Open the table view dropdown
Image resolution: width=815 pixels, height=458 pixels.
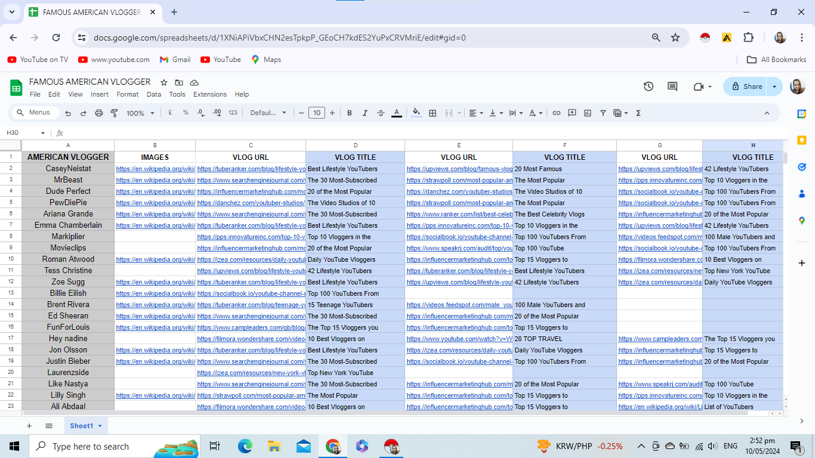(x=620, y=113)
